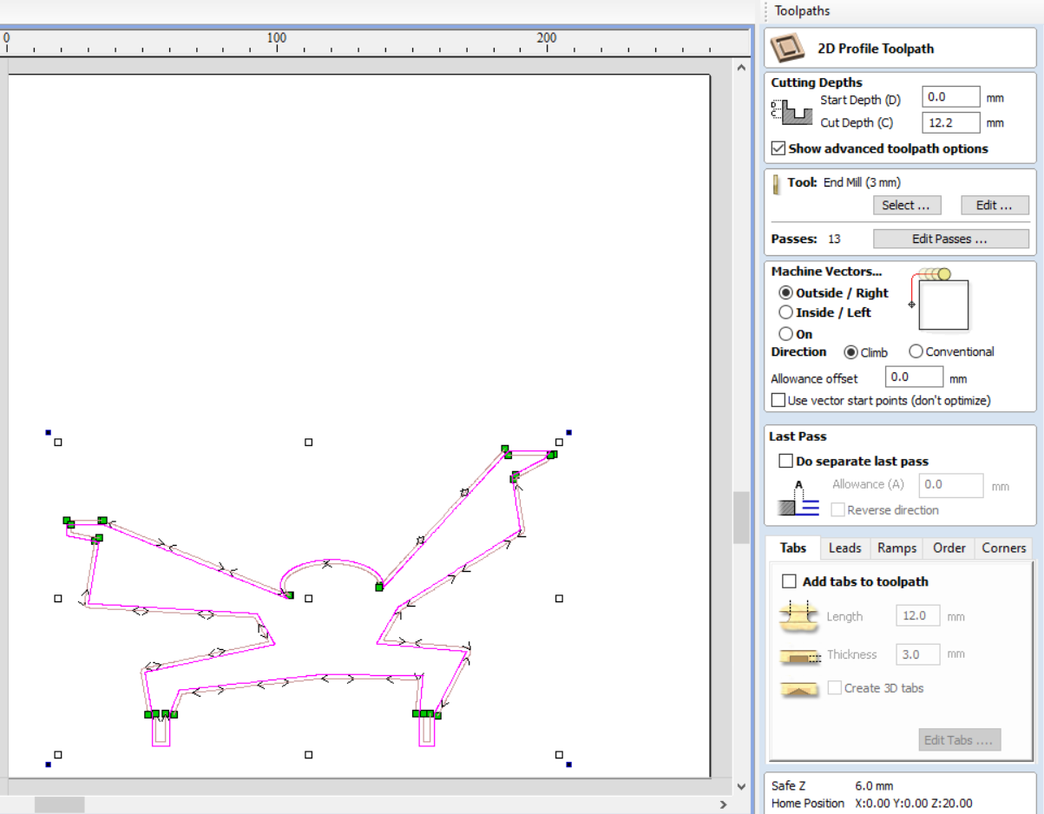Screen dimensions: 1044x814
Task: Click the Cut Depth input field
Action: pyautogui.click(x=950, y=123)
